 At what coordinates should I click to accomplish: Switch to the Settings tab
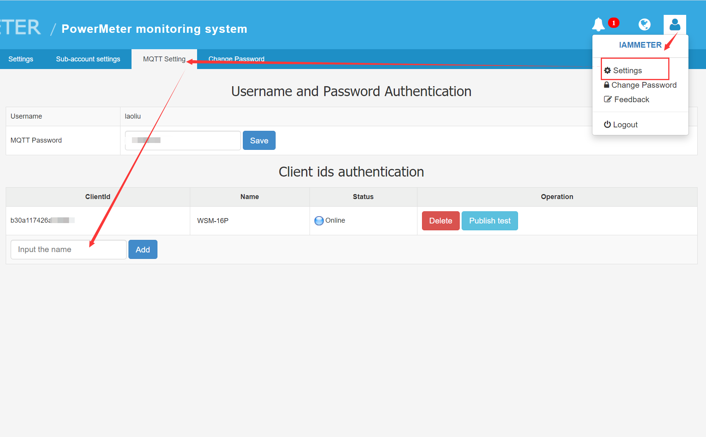click(21, 59)
